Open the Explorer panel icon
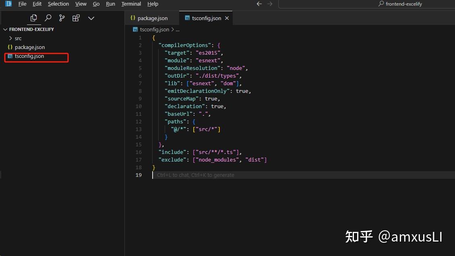 tap(34, 18)
